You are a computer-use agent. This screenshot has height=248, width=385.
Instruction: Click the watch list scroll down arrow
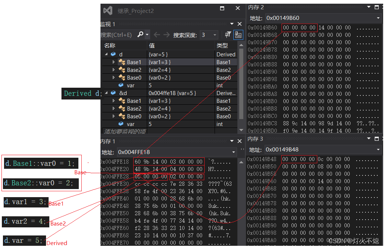(x=241, y=130)
